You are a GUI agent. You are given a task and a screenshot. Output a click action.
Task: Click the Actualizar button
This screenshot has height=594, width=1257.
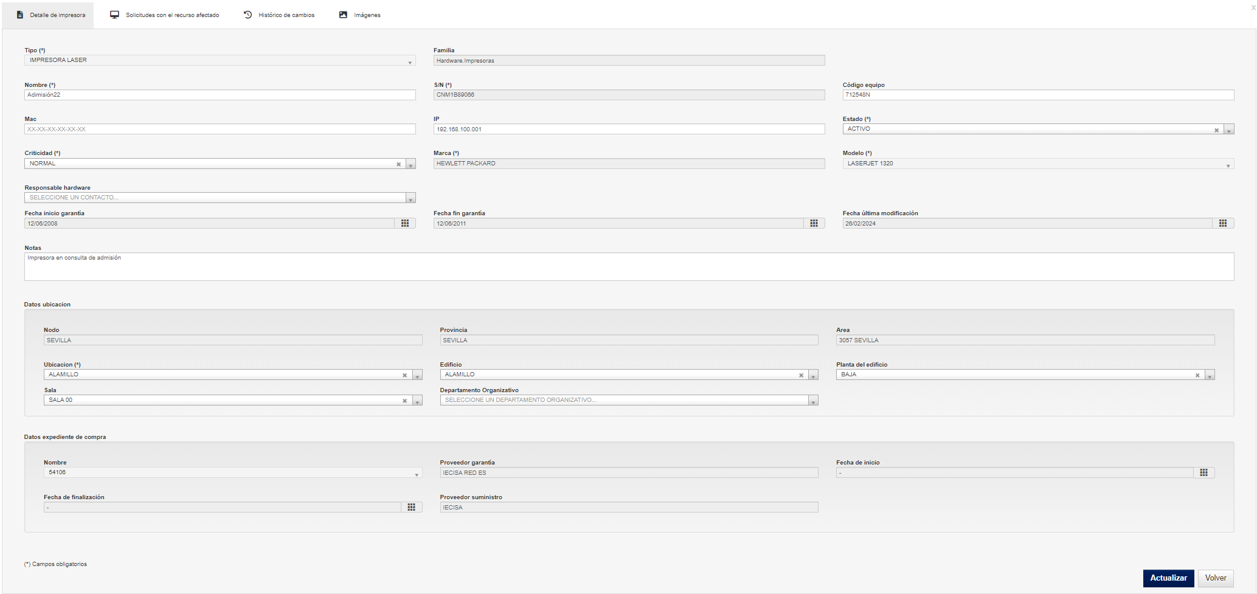pos(1168,578)
